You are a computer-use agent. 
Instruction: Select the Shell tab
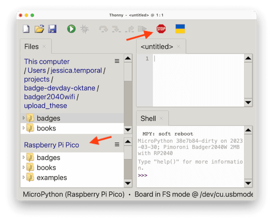tap(148, 118)
